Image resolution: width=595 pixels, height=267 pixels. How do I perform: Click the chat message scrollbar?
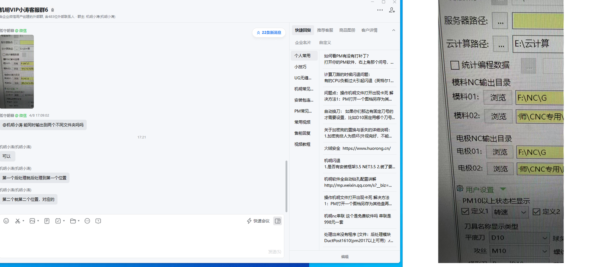[286, 186]
